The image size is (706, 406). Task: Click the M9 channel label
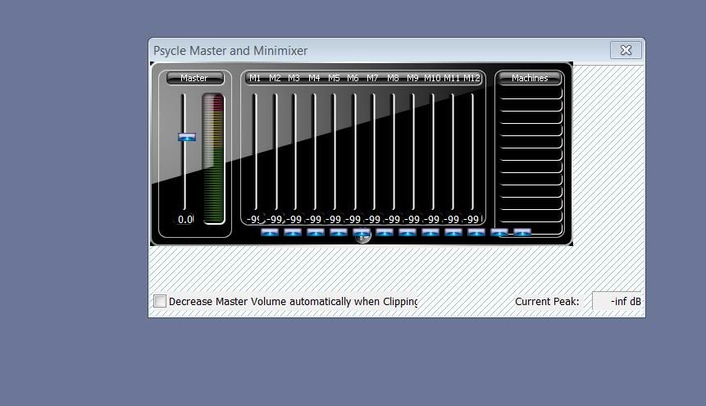[412, 78]
